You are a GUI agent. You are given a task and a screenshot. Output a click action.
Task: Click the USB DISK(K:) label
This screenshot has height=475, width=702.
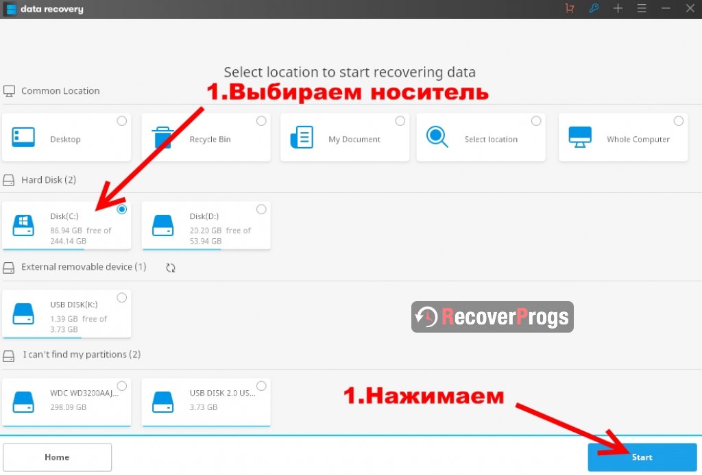tap(74, 305)
